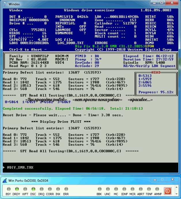Click the ERR status indicator light

(66, 189)
